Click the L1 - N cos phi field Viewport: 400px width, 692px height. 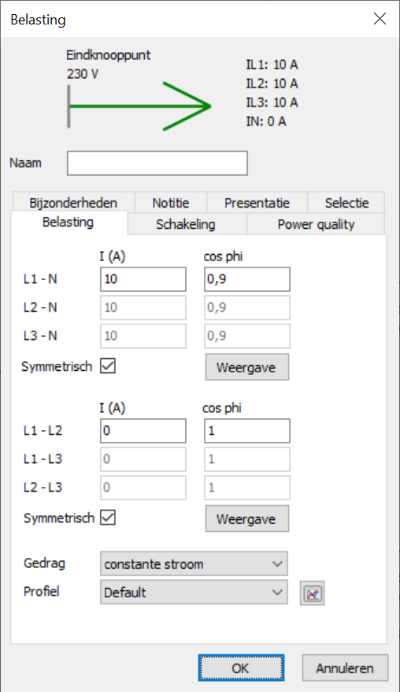click(247, 279)
